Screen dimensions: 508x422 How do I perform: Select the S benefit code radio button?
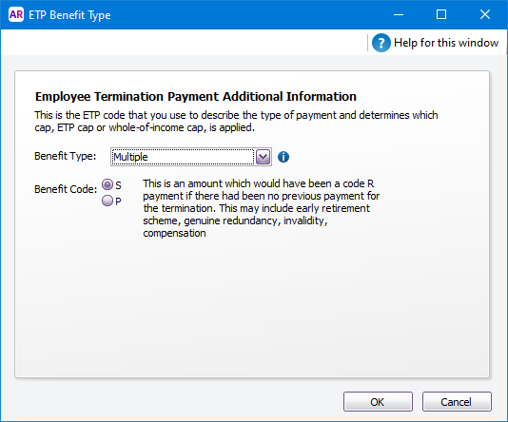(x=107, y=184)
